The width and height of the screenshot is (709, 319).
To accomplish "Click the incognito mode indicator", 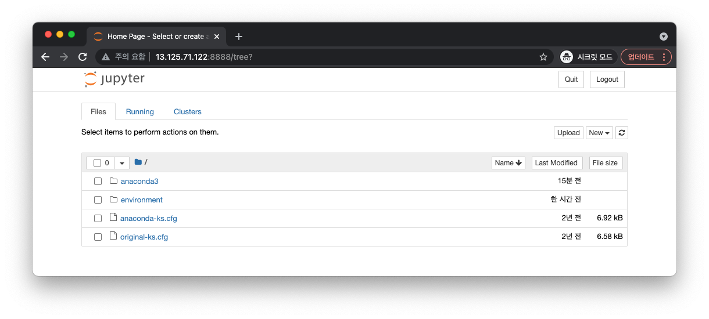I will (x=587, y=57).
